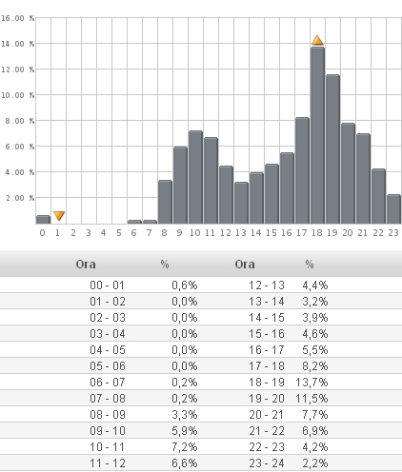Click the '10.00 %' y-axis label
The width and height of the screenshot is (402, 472).
[x=17, y=95]
